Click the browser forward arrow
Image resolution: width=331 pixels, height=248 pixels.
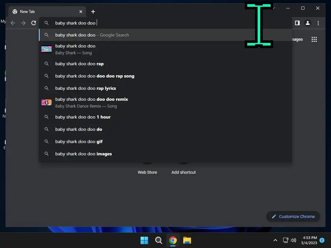23,23
